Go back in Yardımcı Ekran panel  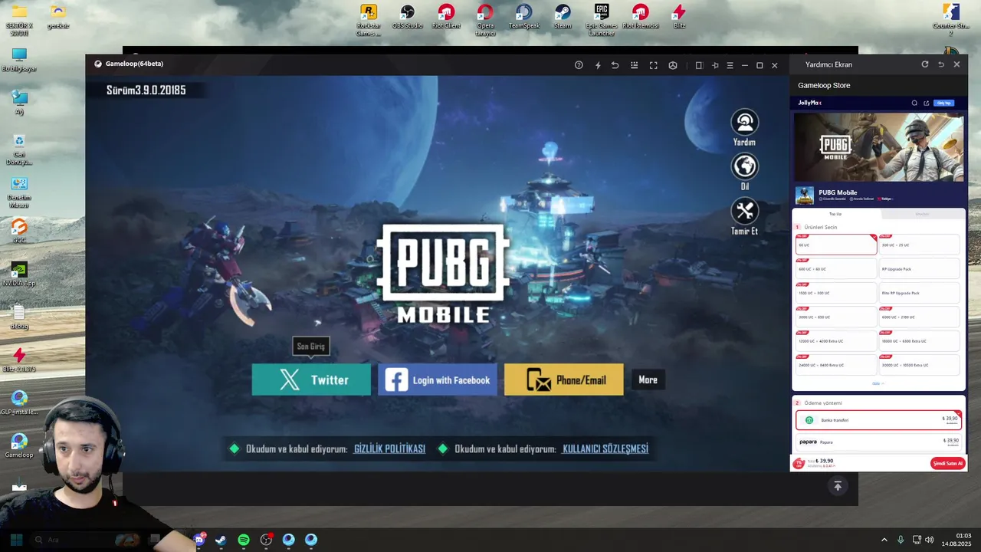tap(941, 64)
